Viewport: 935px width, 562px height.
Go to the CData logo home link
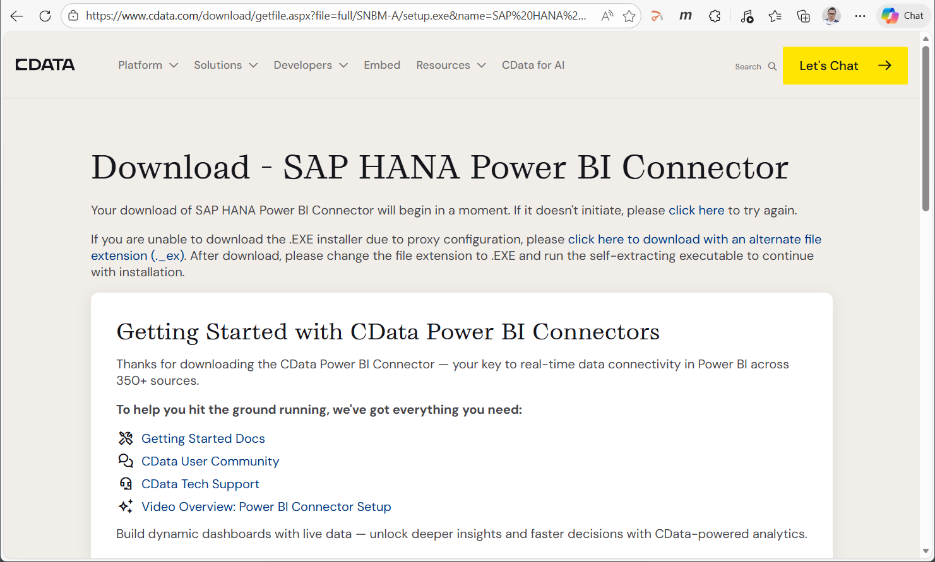(45, 65)
